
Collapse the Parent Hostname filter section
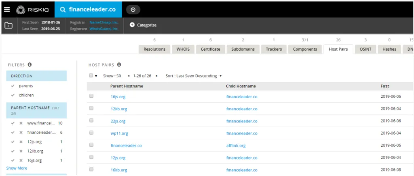[x=36, y=110]
